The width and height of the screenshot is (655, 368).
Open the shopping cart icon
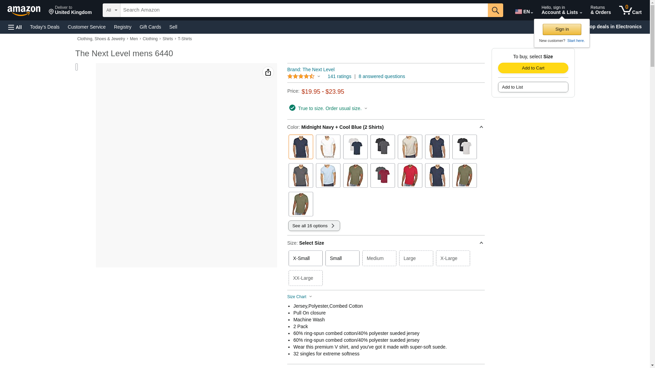click(x=630, y=10)
